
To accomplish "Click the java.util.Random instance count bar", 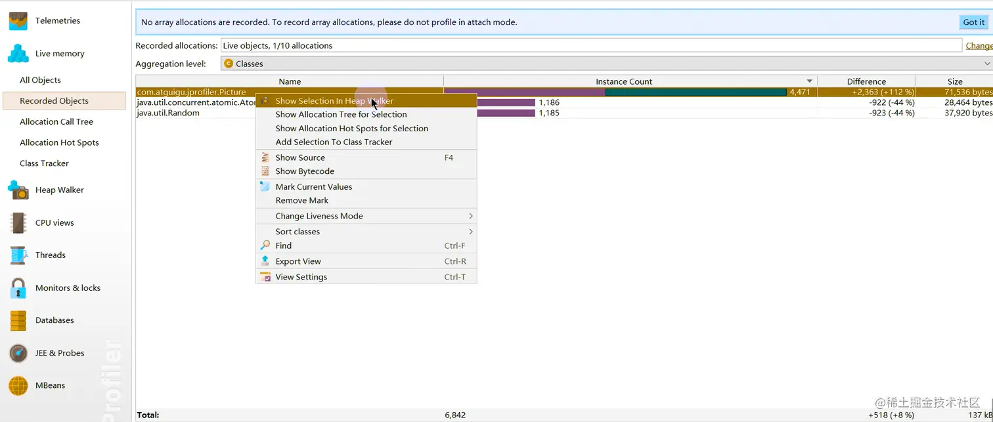I will [x=506, y=113].
